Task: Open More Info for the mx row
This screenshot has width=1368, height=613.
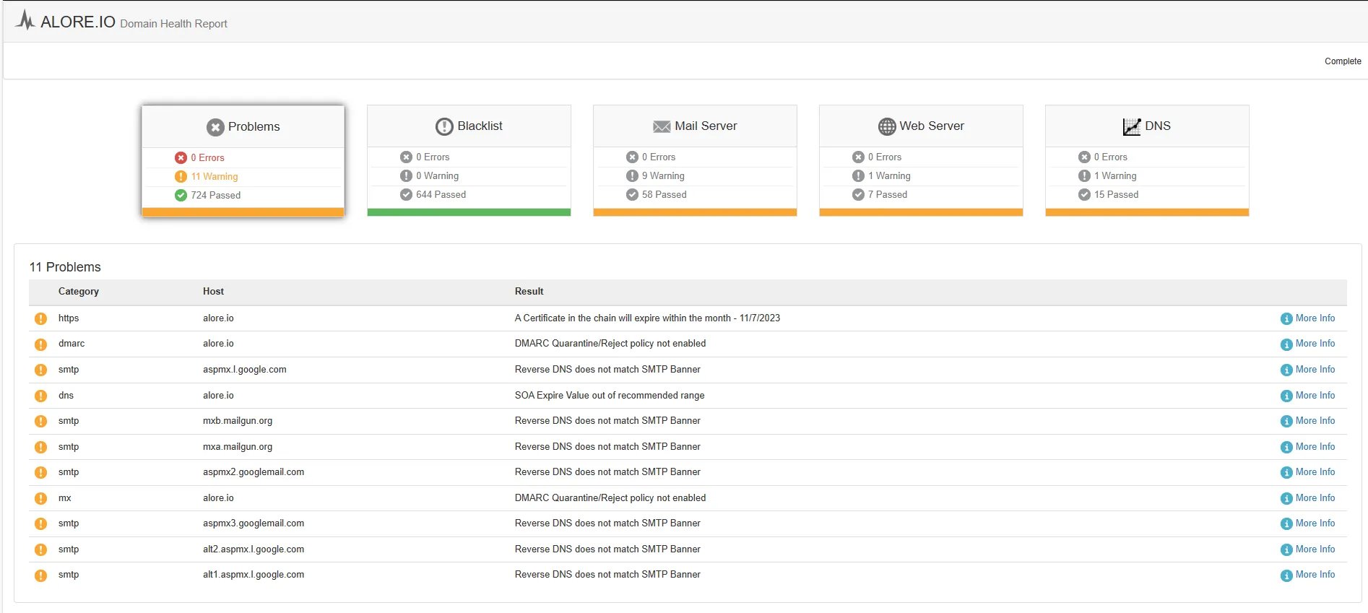Action: click(1308, 498)
